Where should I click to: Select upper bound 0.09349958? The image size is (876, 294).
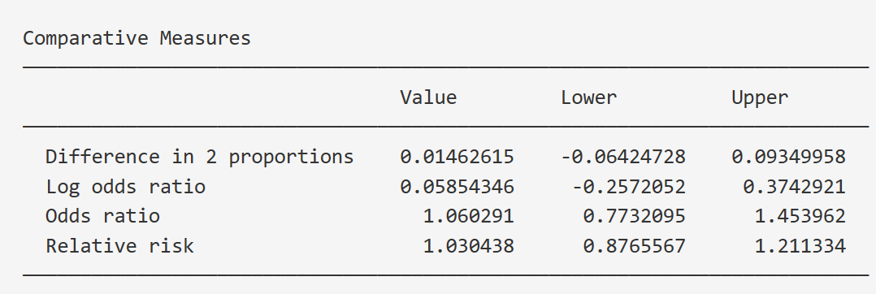(789, 158)
